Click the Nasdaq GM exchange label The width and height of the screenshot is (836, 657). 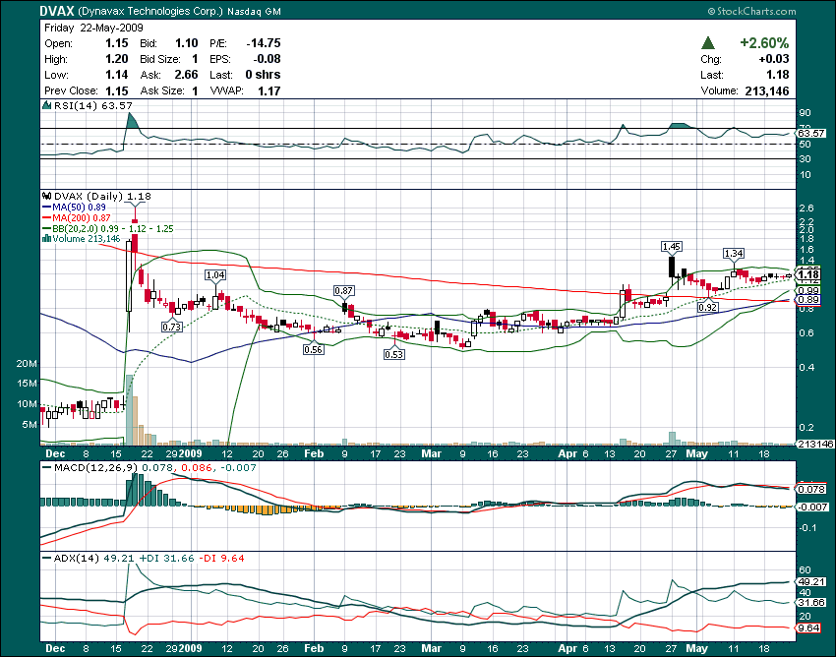coord(254,11)
